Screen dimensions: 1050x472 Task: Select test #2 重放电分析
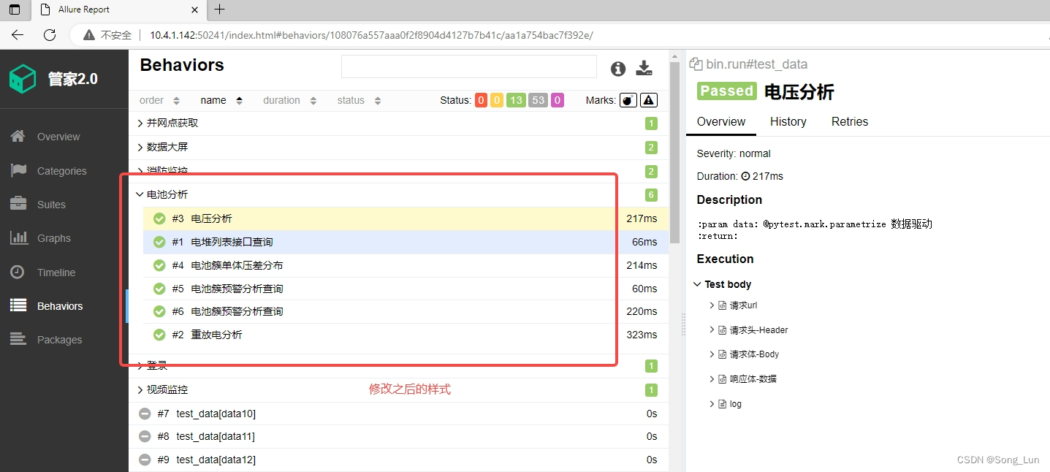tap(406, 335)
